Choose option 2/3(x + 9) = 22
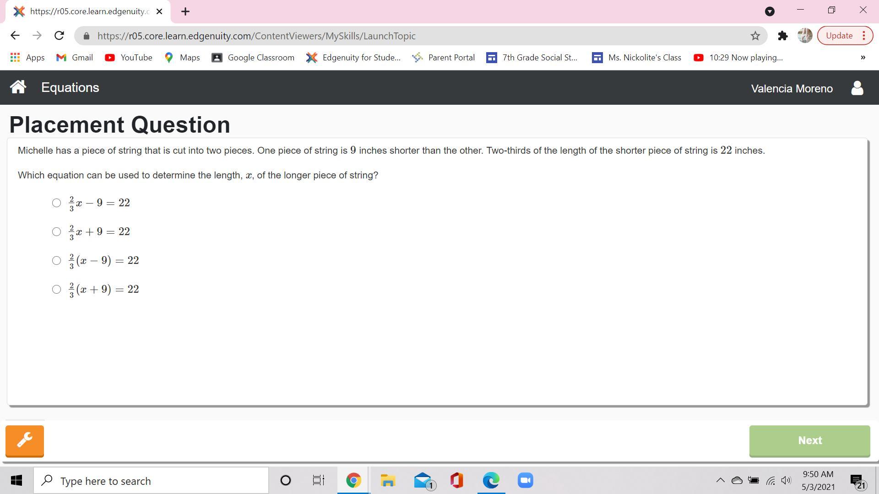879x494 pixels. [x=56, y=289]
